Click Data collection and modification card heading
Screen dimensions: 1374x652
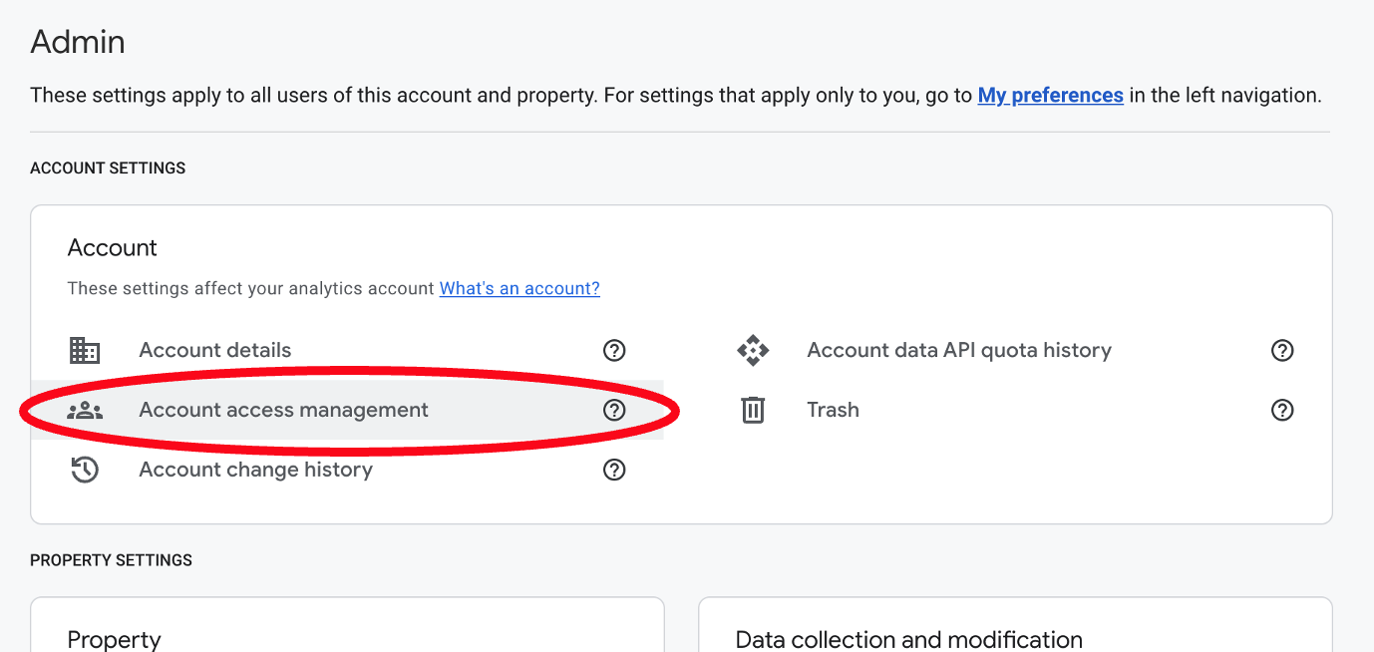[908, 639]
